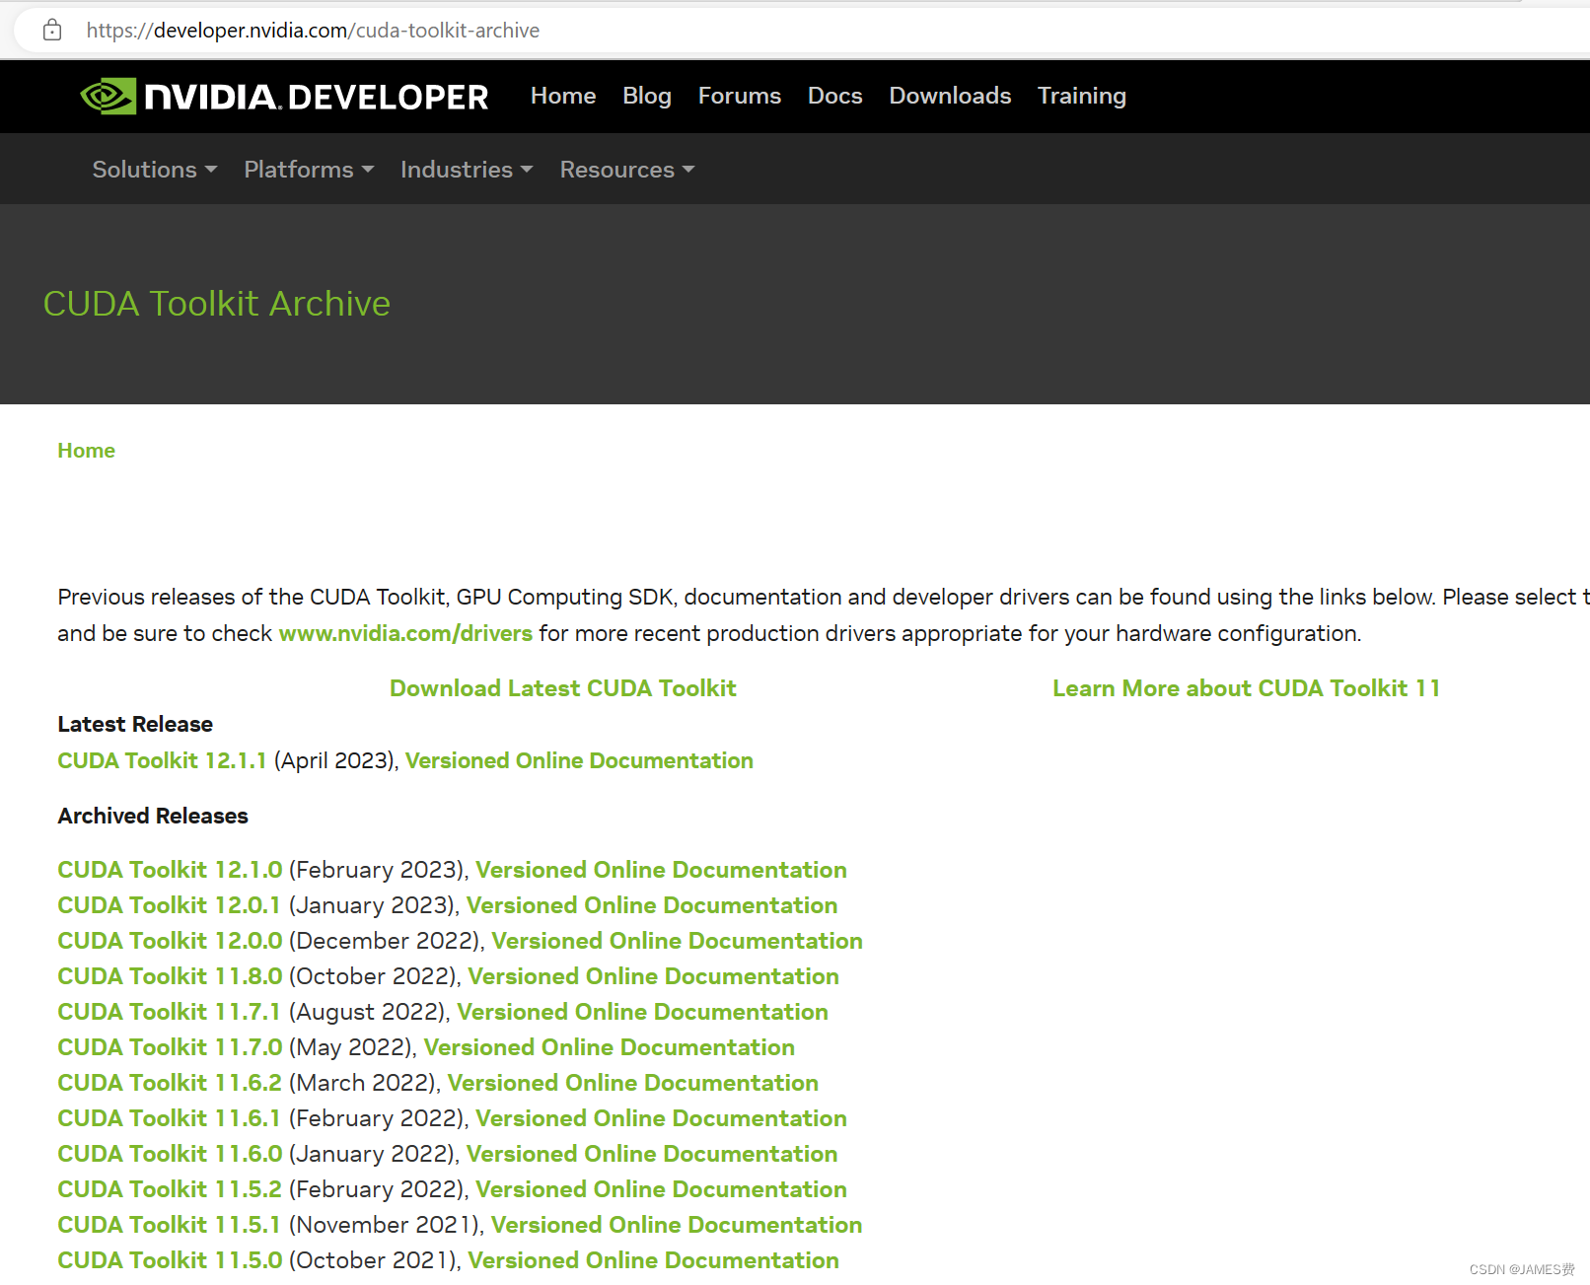Click Learn More about CUDA Toolkit 11
Image resolution: width=1590 pixels, height=1285 pixels.
pyautogui.click(x=1247, y=688)
